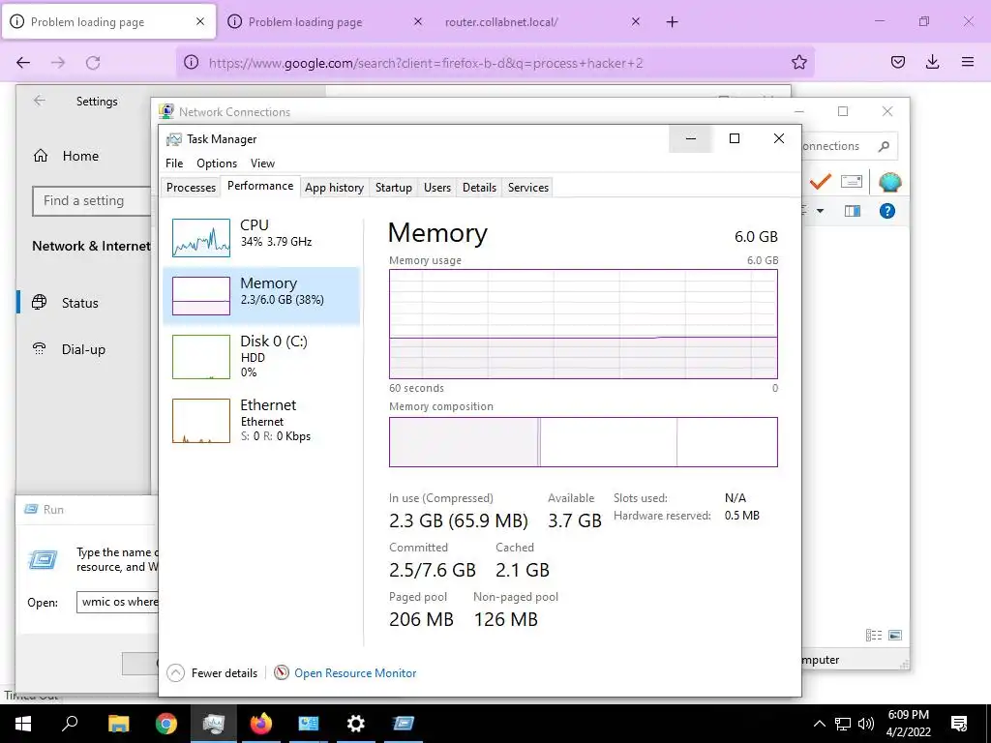Click the blue shell icon in Network Connections
The width and height of the screenshot is (991, 743).
coord(890,182)
